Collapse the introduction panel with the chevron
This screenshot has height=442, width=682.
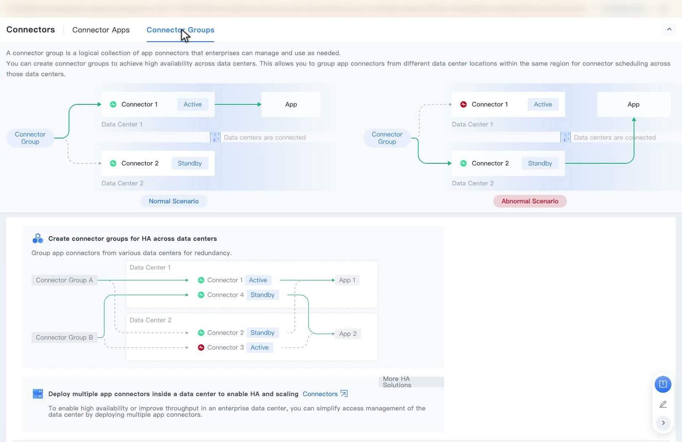pos(669,29)
